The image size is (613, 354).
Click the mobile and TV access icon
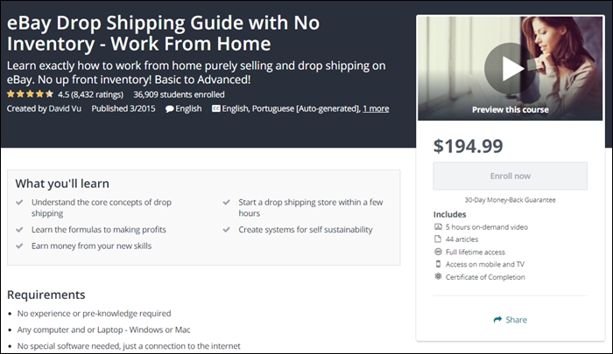click(x=438, y=264)
